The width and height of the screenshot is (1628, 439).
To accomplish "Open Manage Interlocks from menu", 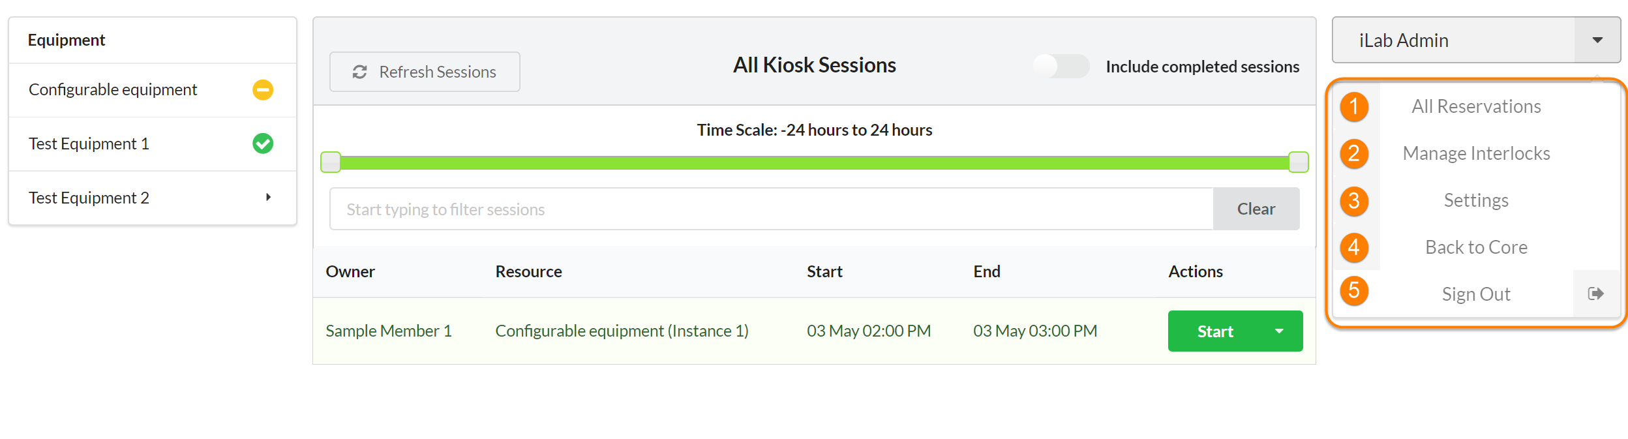I will (x=1476, y=153).
